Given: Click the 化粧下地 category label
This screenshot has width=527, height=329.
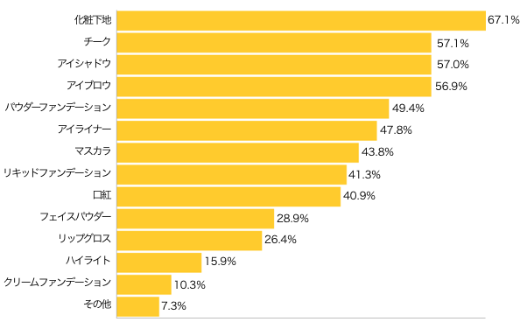Looking at the screenshot, I should (93, 20).
